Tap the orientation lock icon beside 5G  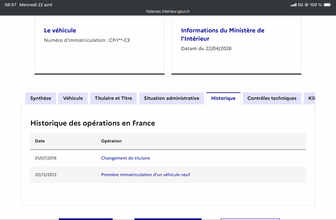pos(307,5)
